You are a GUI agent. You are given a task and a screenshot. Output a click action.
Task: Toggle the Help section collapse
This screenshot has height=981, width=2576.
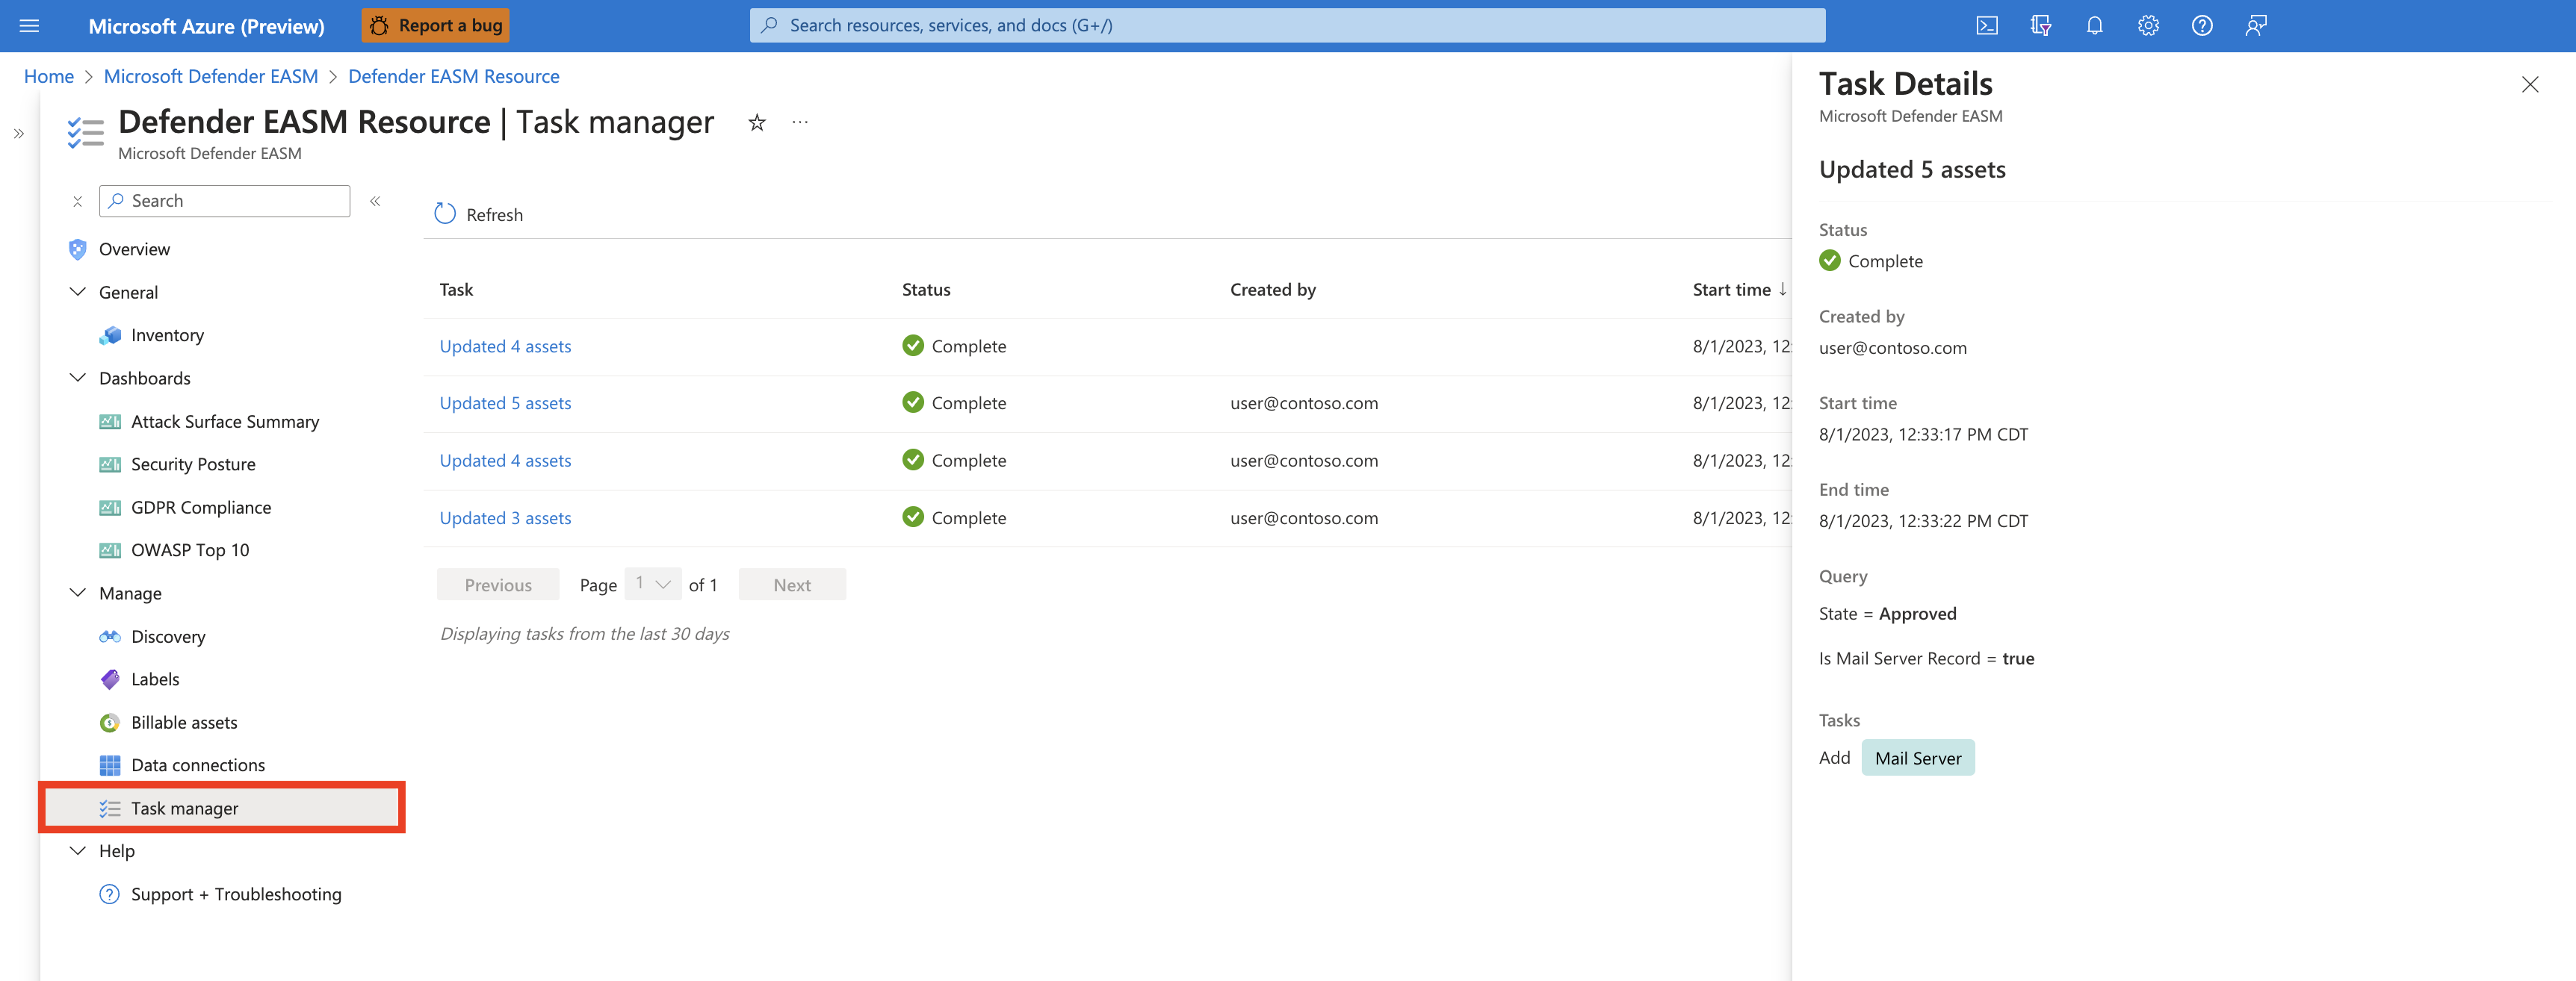(x=77, y=850)
